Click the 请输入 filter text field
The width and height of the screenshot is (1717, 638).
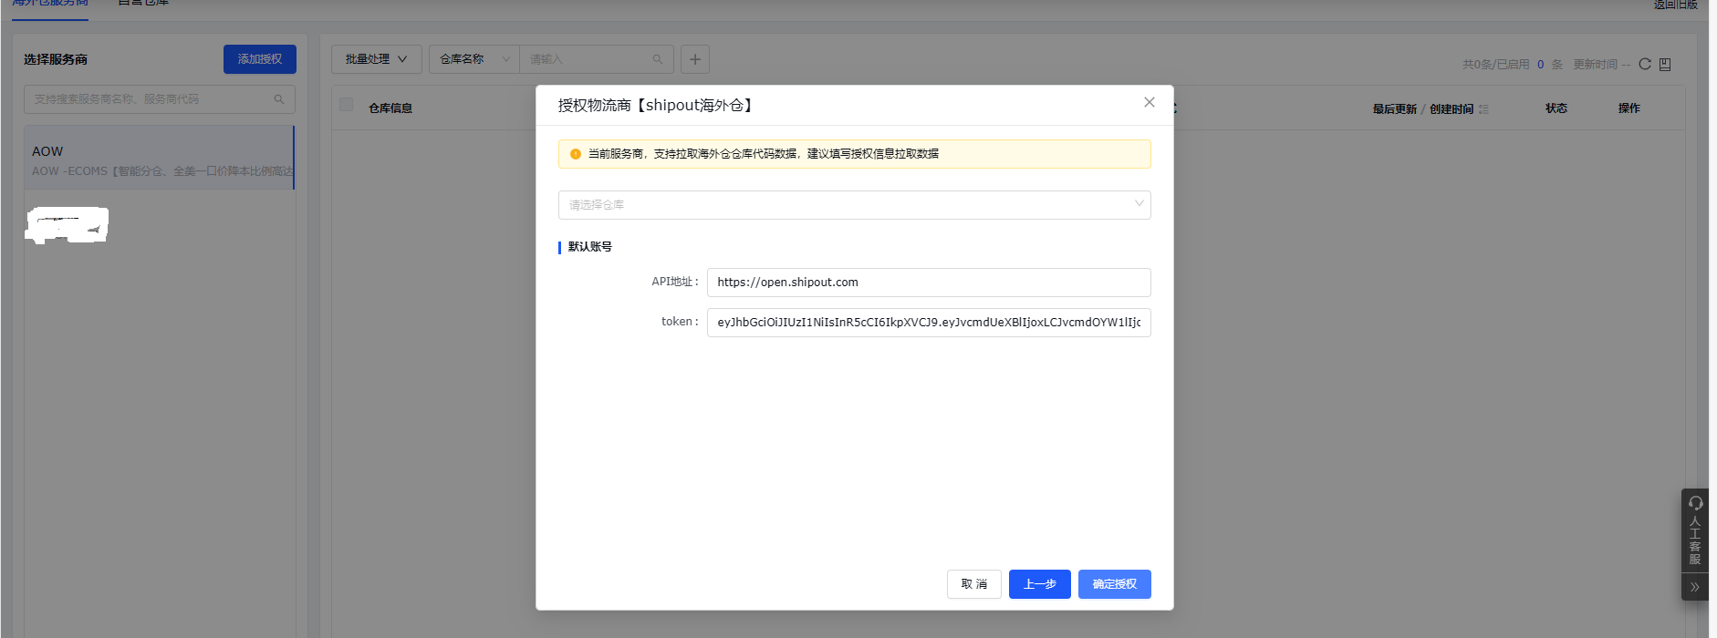(x=596, y=59)
